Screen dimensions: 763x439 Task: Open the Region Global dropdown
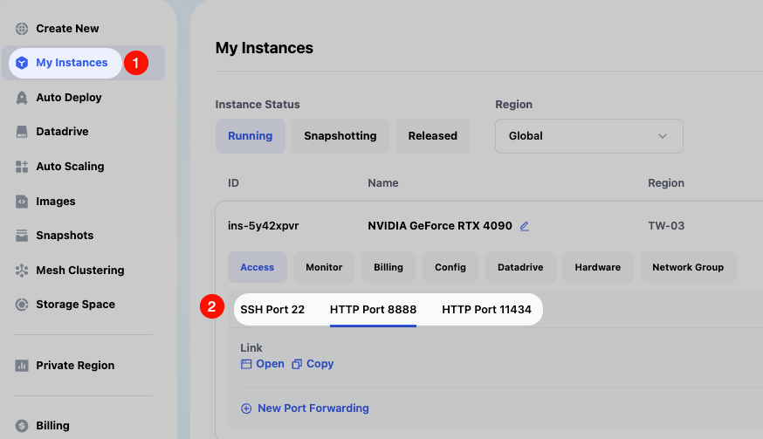588,136
